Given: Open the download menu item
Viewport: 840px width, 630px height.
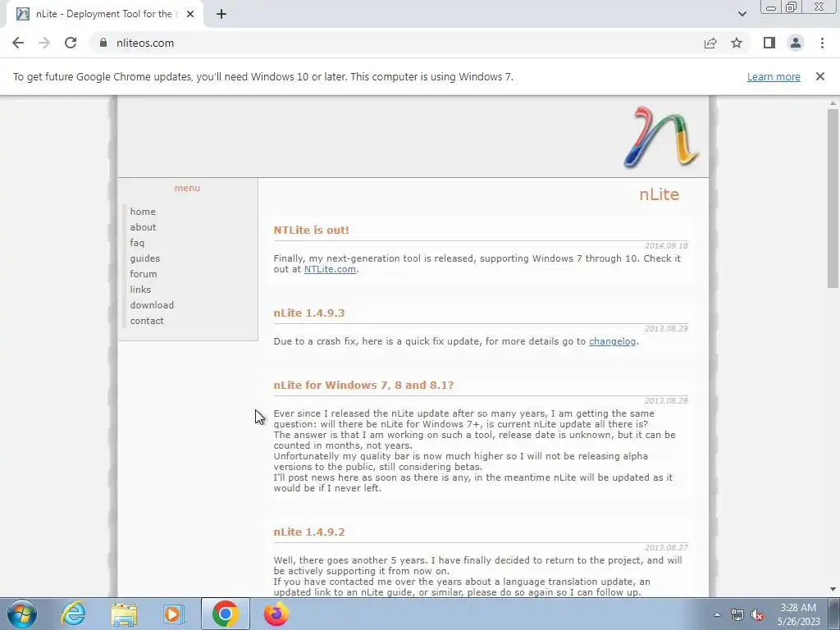Looking at the screenshot, I should (152, 305).
